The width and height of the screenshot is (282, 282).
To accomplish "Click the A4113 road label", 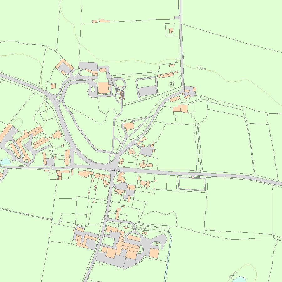I will 115,170.
